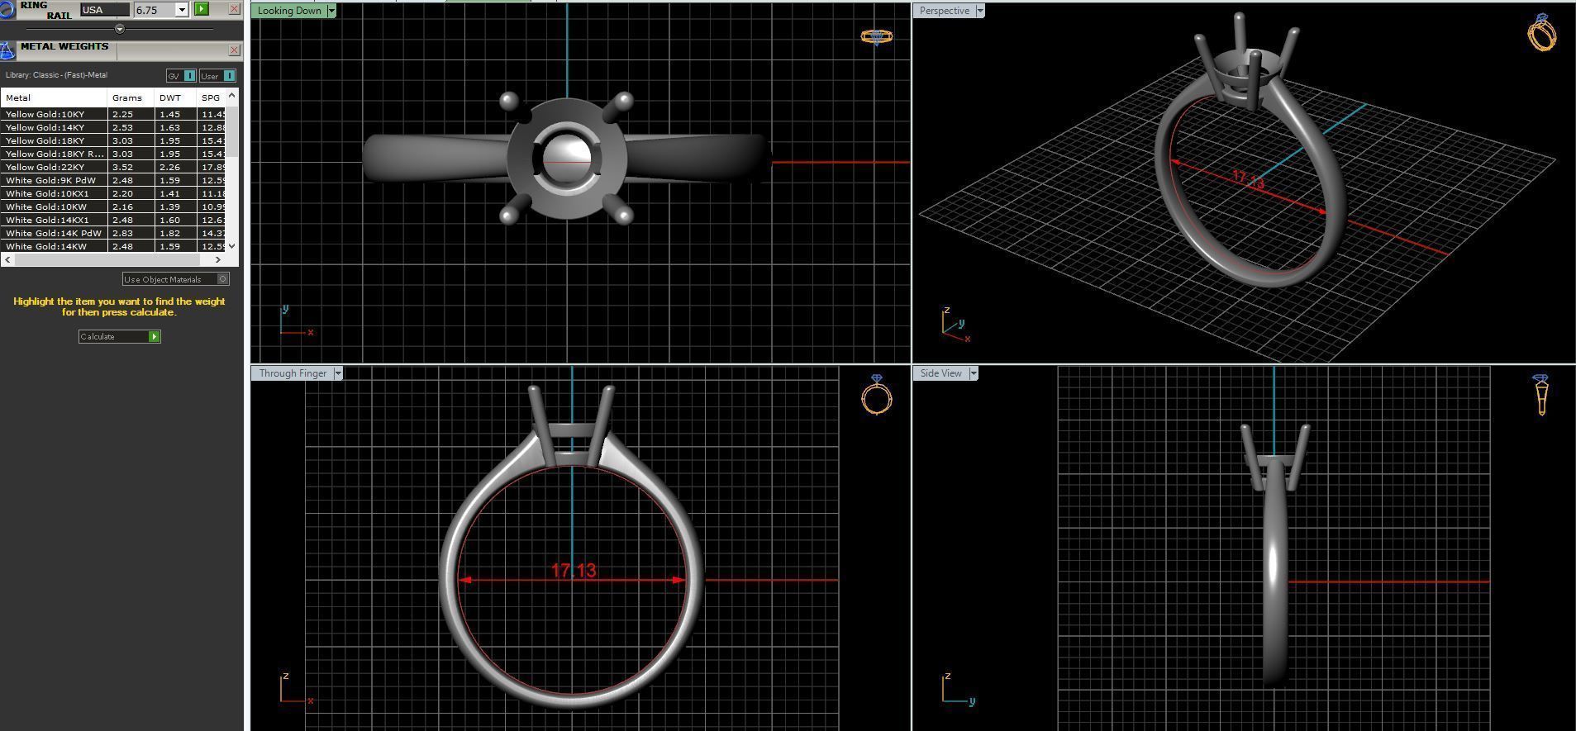Open the Through Finger viewport menu arrow
1576x731 pixels.
click(x=337, y=373)
